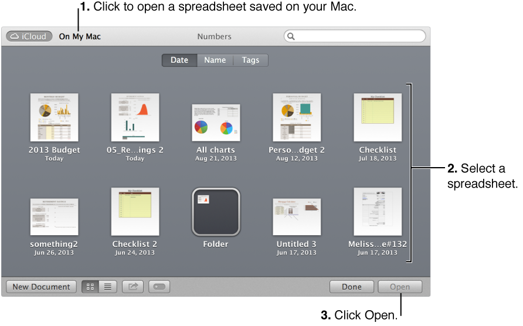This screenshot has height=326, width=523.
Task: Sort spreadsheets by Name
Action: (215, 60)
